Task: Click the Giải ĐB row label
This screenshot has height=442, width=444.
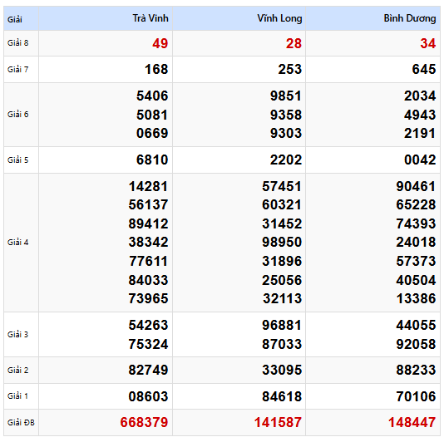Action: [x=21, y=422]
